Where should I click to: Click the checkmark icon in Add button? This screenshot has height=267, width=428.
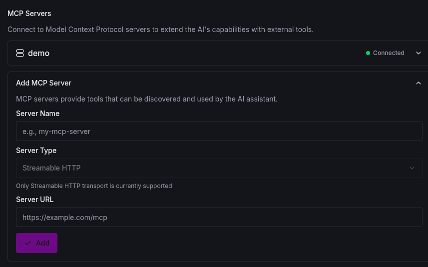point(28,243)
